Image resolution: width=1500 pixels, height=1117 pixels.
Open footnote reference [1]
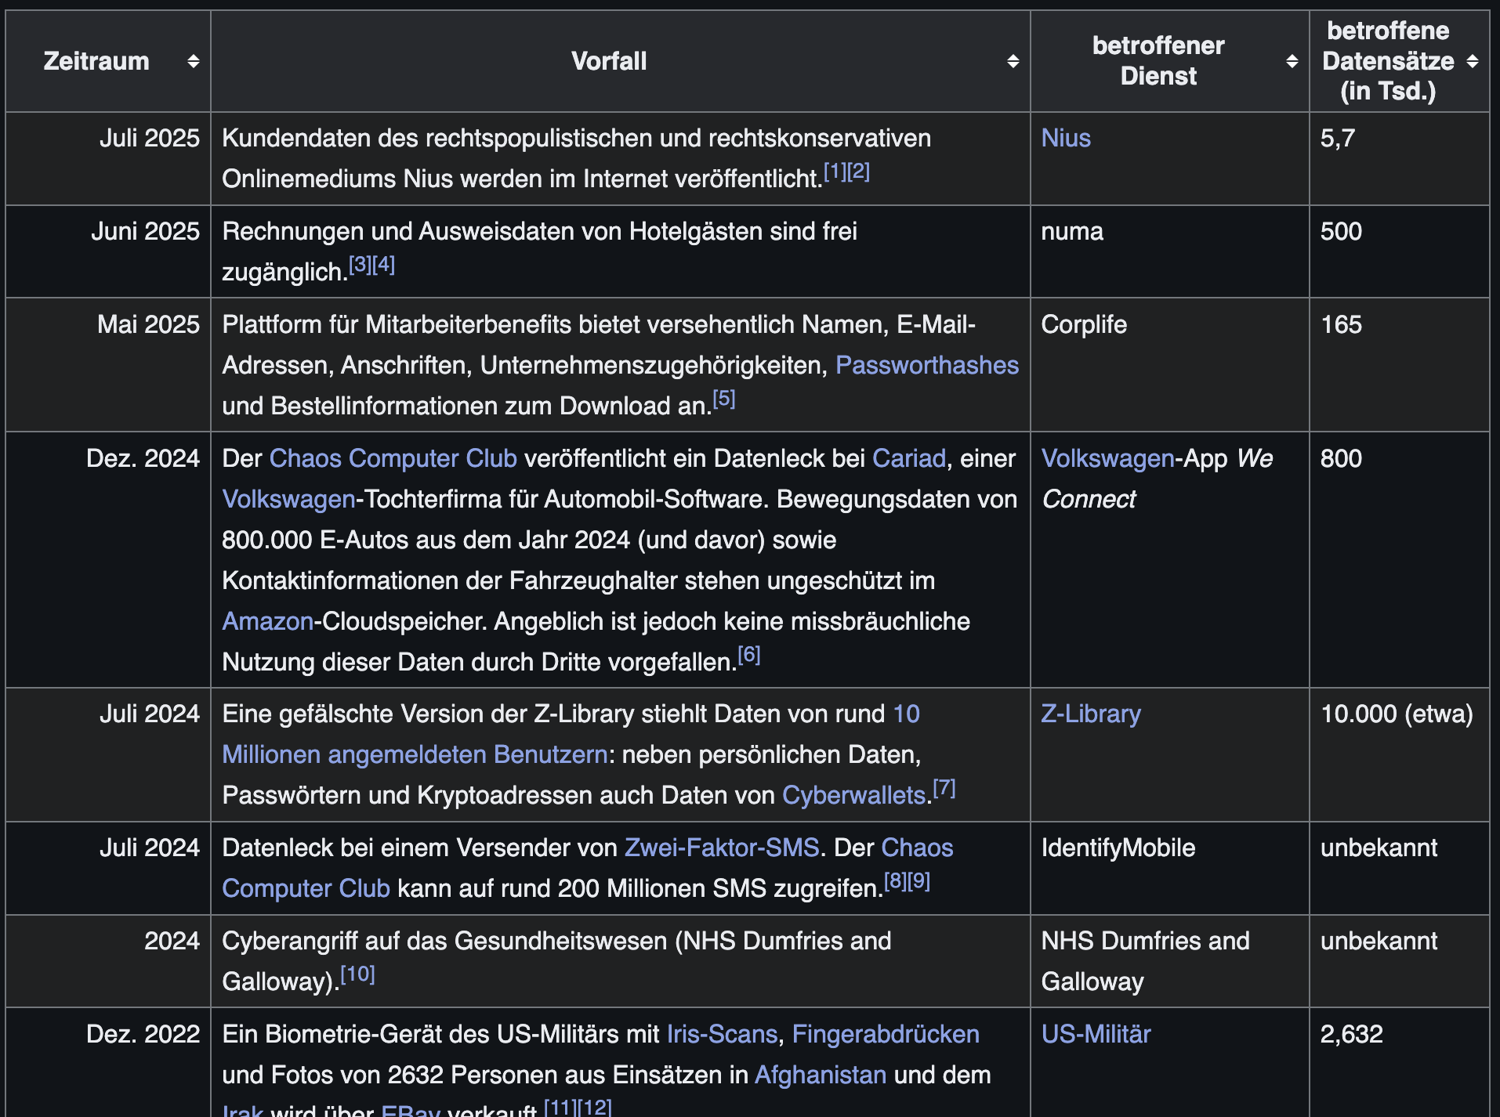[835, 172]
